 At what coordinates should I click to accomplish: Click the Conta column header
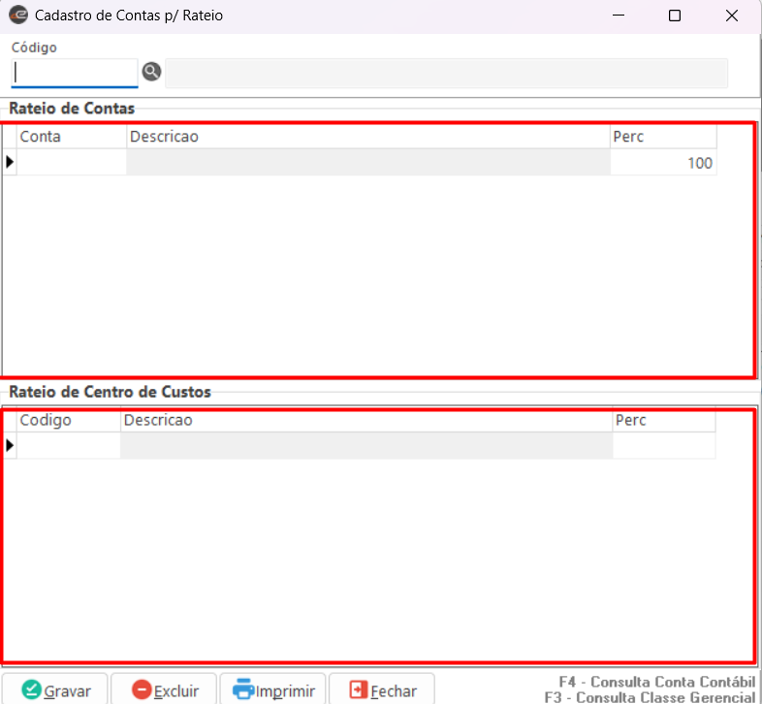72,137
